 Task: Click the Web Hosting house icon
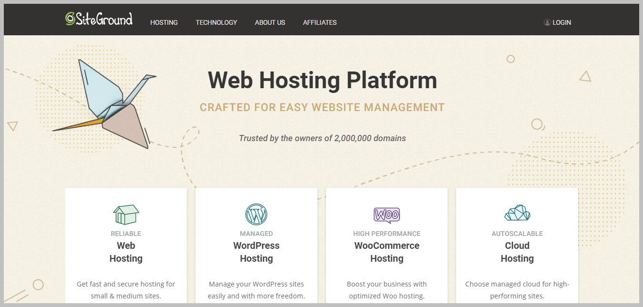point(126,215)
